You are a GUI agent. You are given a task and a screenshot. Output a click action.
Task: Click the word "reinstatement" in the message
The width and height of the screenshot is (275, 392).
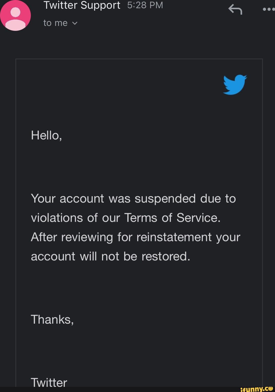coord(174,237)
